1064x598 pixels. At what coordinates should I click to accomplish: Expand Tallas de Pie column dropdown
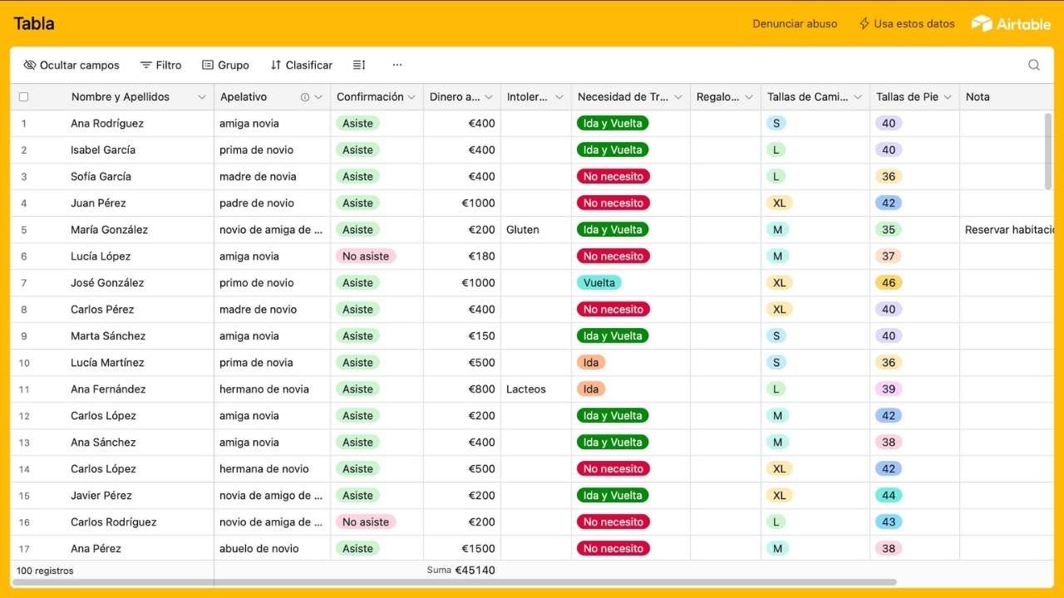(948, 97)
